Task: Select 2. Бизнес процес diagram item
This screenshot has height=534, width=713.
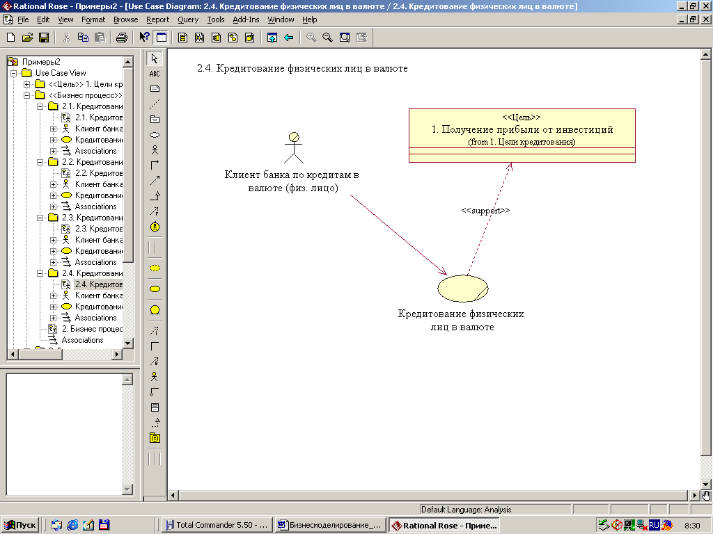Action: point(93,329)
